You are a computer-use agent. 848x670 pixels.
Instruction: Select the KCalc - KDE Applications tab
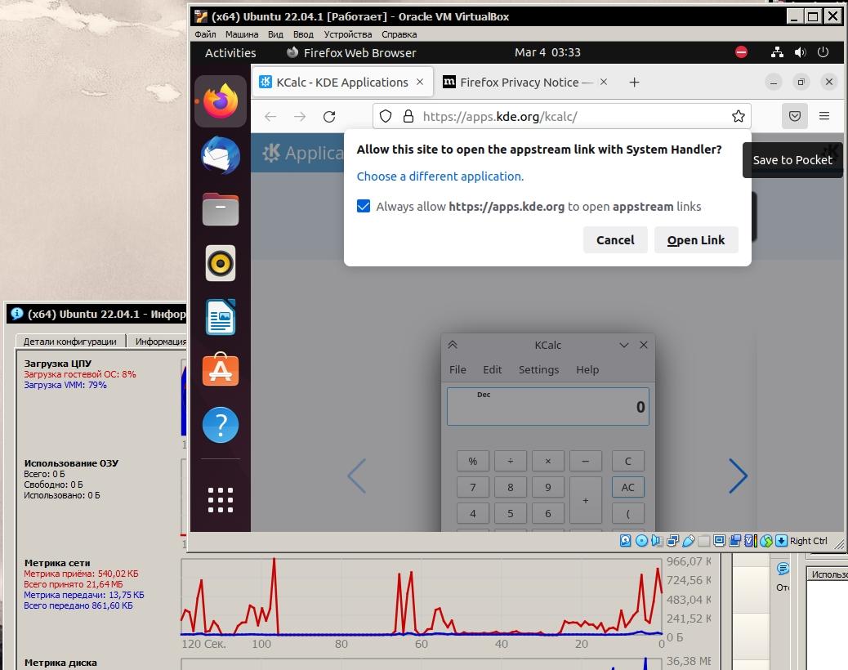[x=341, y=83]
